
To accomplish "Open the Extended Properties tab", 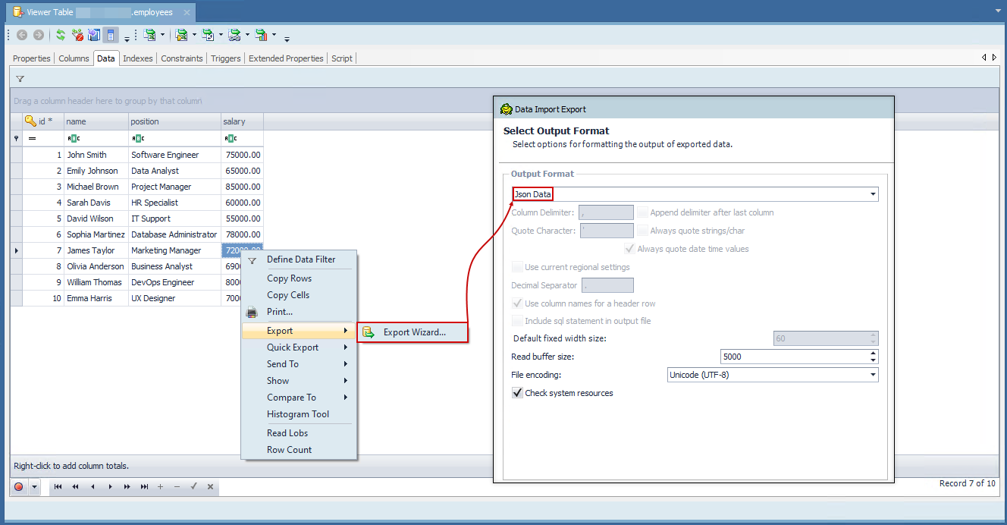I will tap(286, 58).
